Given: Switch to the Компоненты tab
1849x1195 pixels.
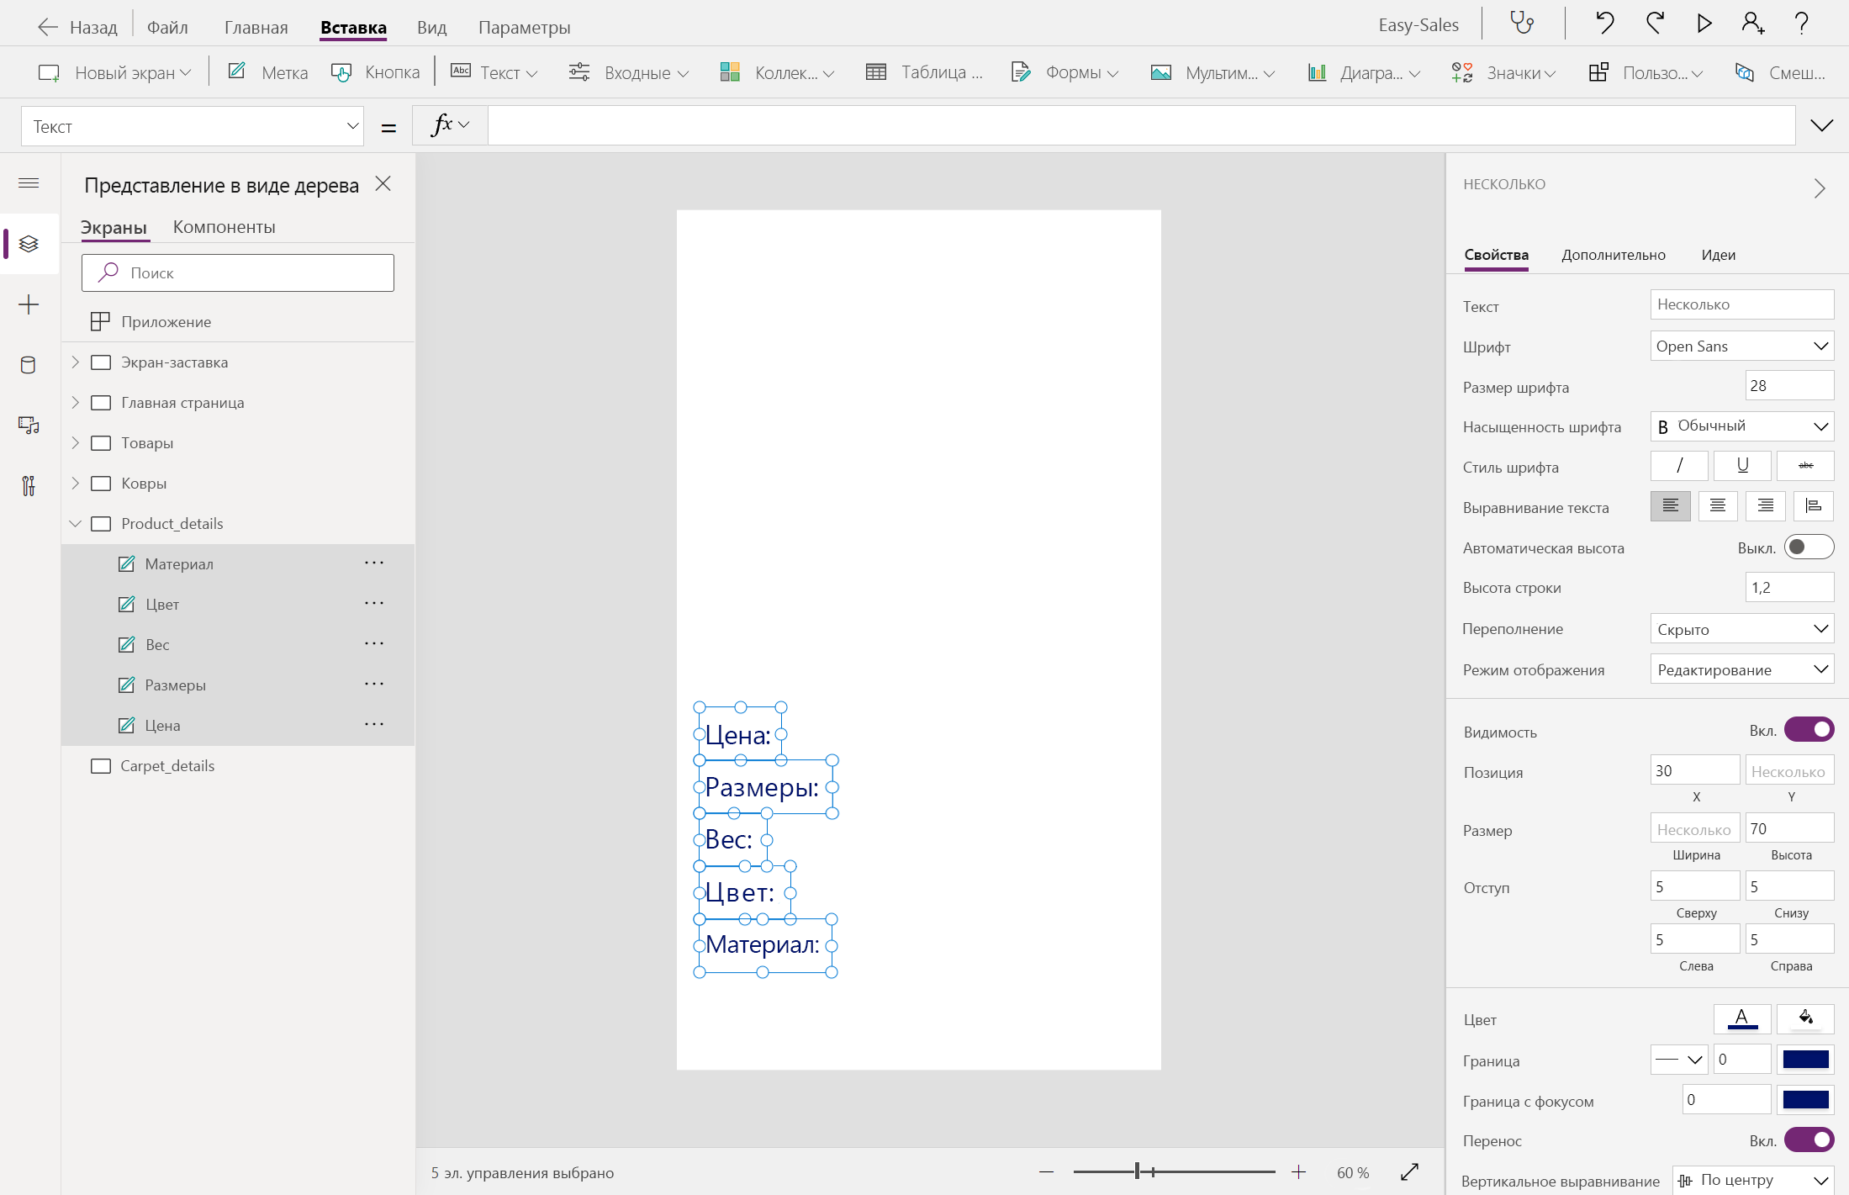Looking at the screenshot, I should [224, 227].
